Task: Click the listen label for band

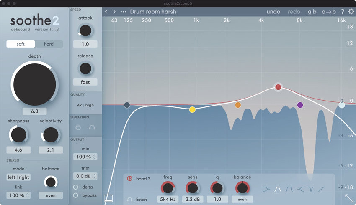Action: pos(142,200)
